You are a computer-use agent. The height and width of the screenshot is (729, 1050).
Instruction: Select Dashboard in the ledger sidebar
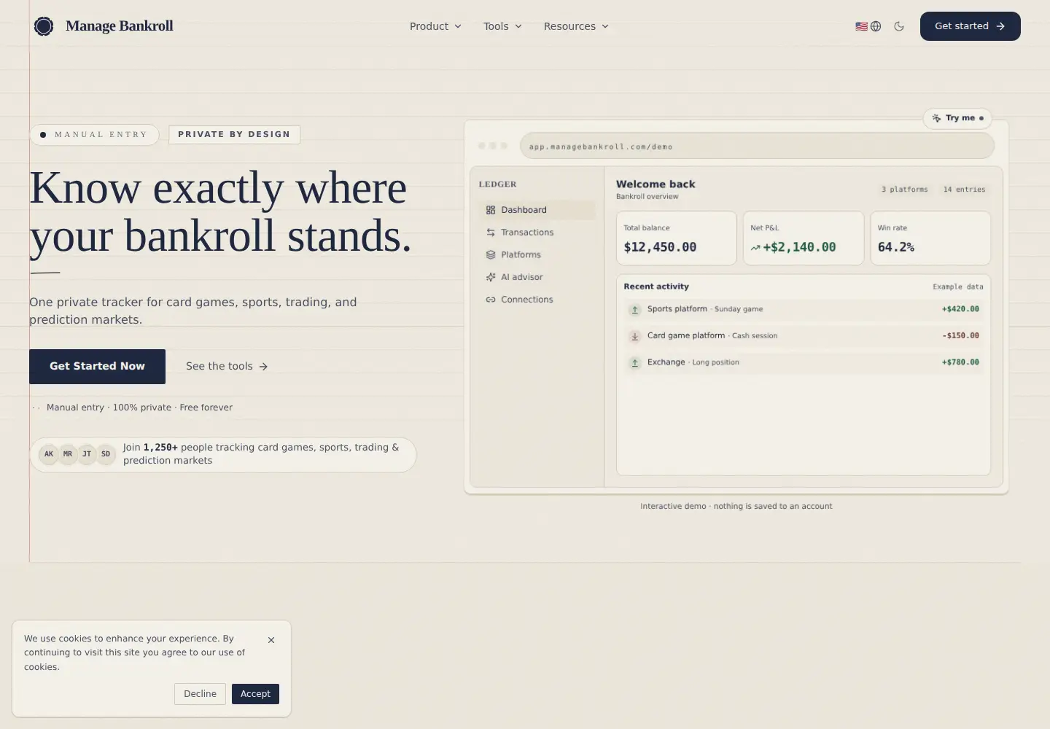[537, 210]
